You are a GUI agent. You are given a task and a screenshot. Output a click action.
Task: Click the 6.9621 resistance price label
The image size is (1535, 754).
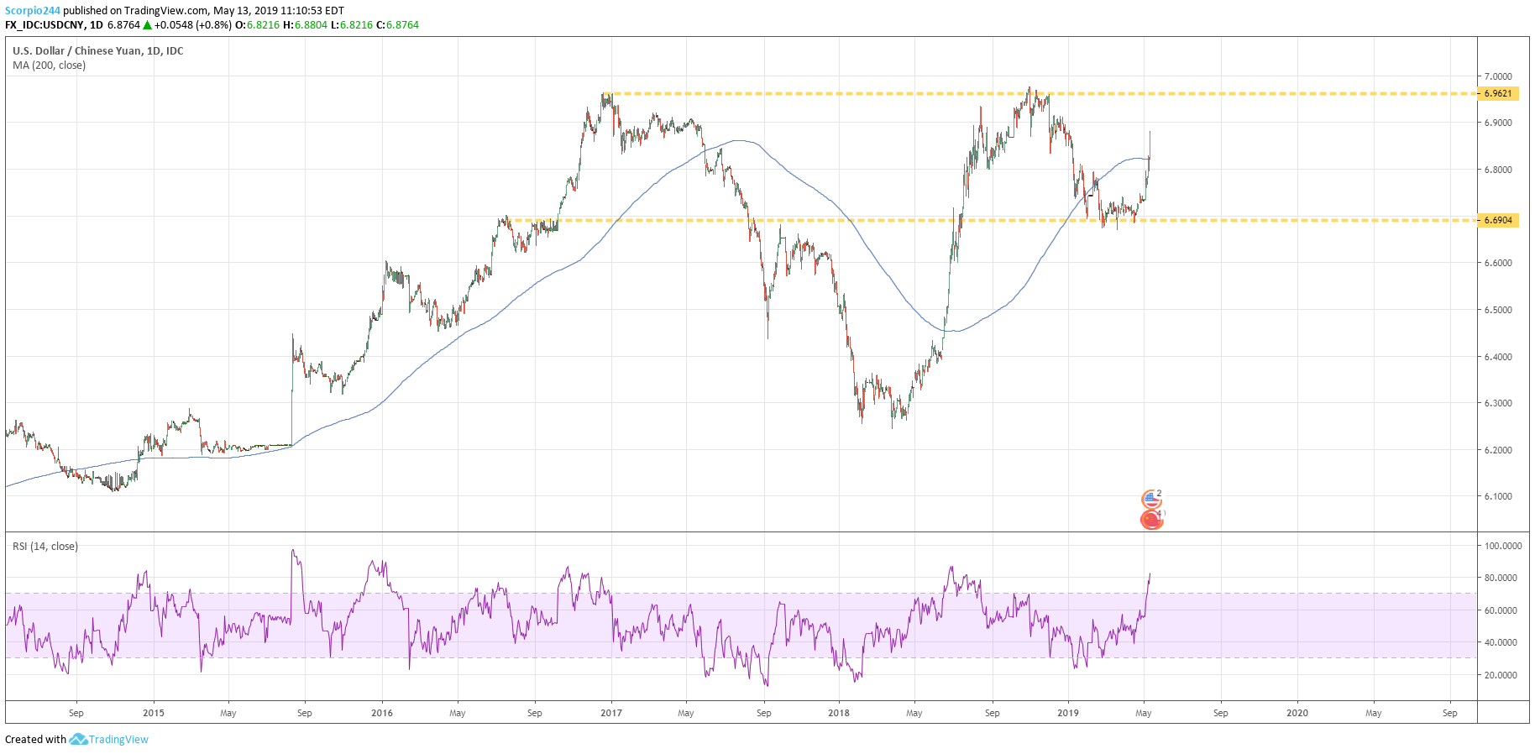(x=1498, y=93)
